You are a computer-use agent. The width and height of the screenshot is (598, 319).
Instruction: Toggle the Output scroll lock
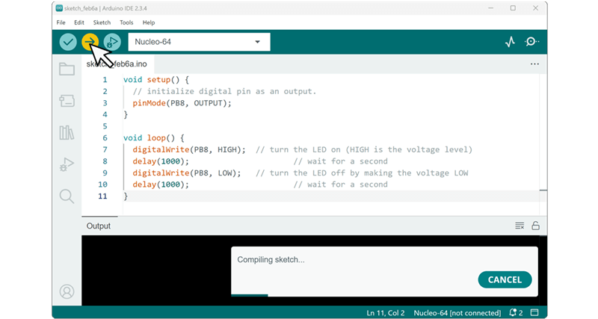pyautogui.click(x=535, y=226)
